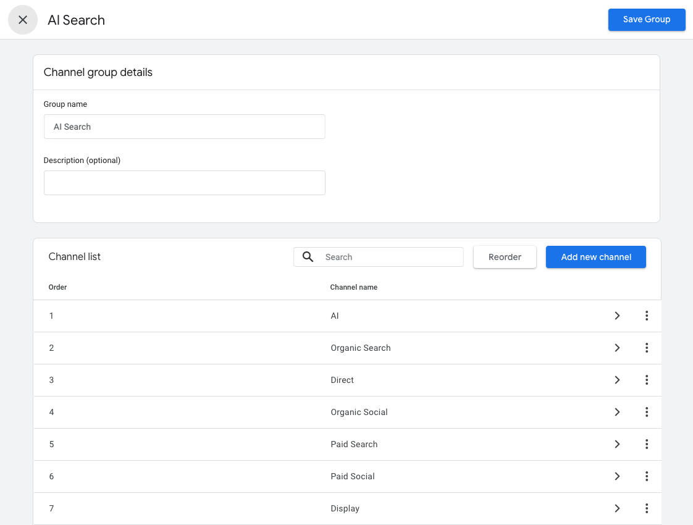Expand the AI channel details
Image resolution: width=693 pixels, height=525 pixels.
pyautogui.click(x=616, y=316)
